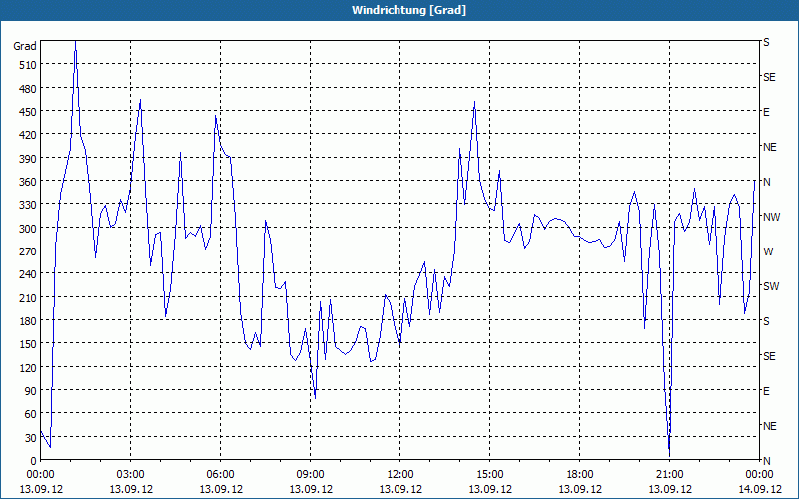Click the 03:00 time axis label
Screen dimensions: 799x499
pyautogui.click(x=131, y=475)
